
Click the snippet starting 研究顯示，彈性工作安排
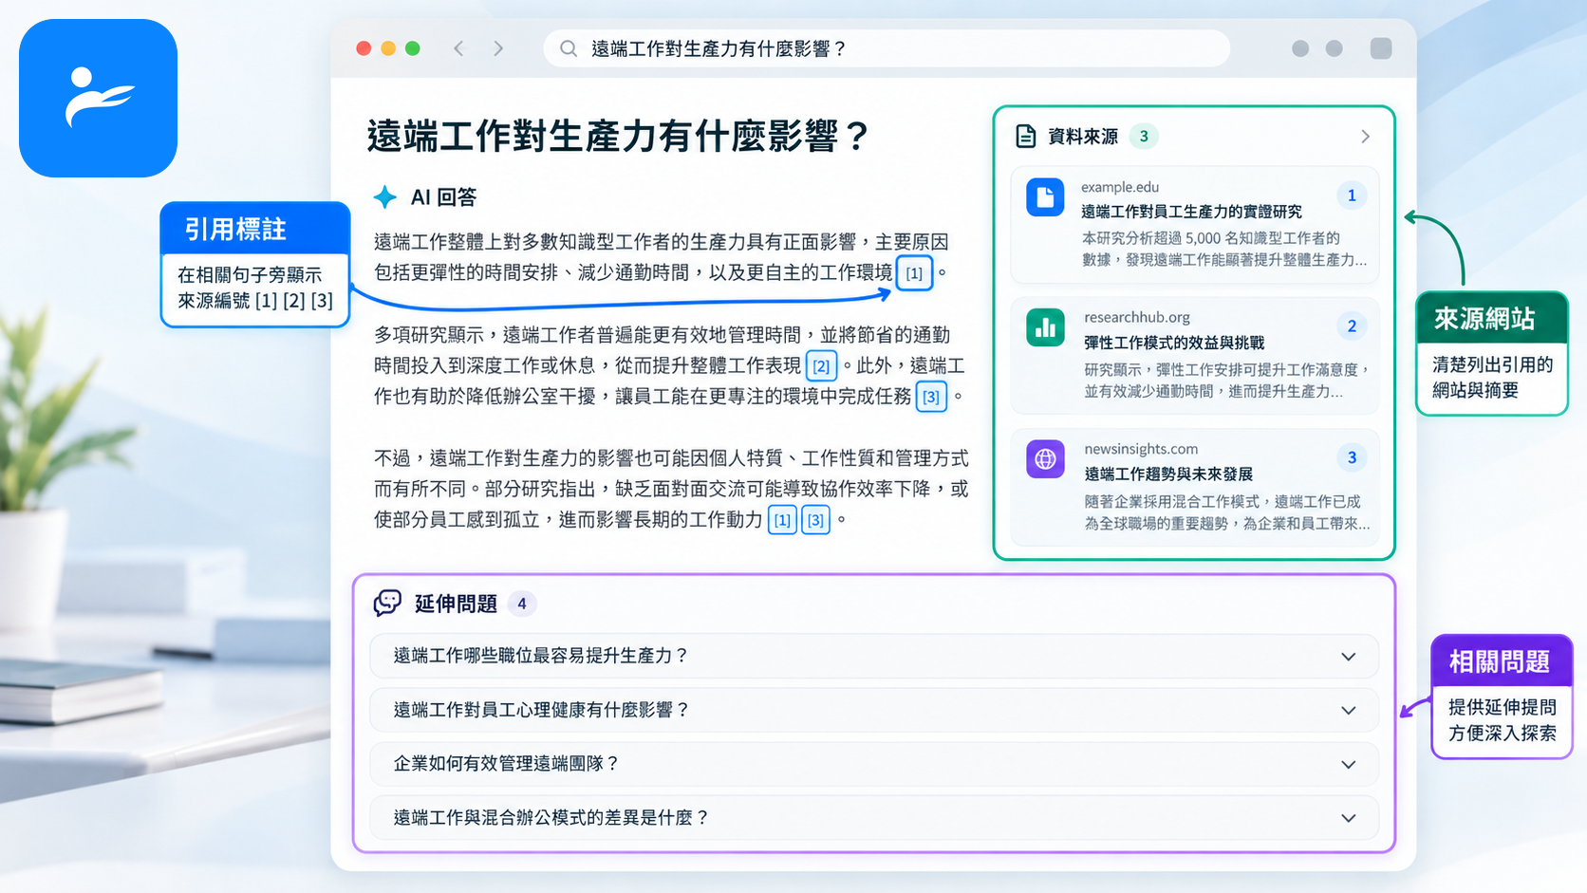tap(1227, 381)
